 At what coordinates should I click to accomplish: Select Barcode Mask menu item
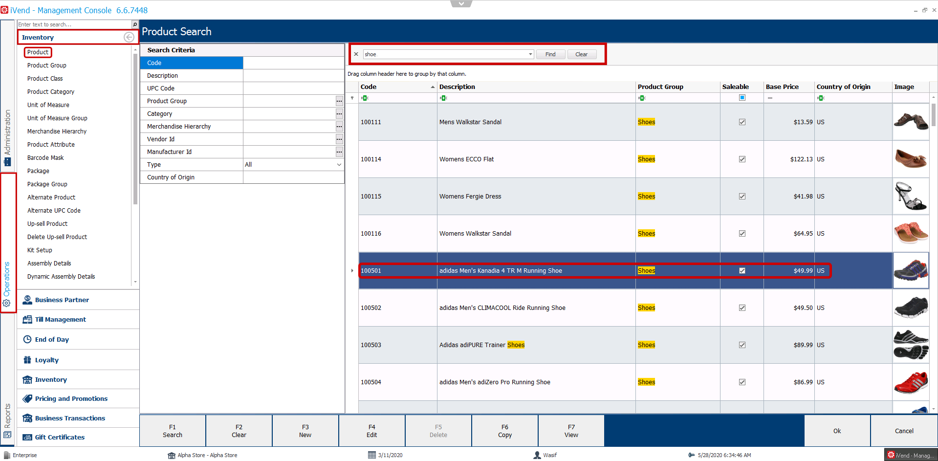[x=45, y=158]
